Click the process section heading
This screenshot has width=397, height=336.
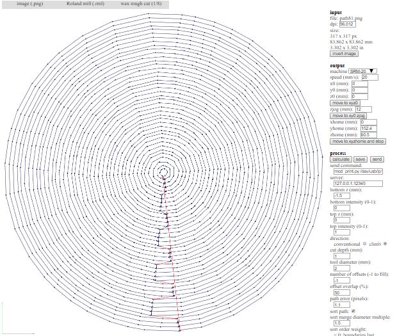coord(337,154)
